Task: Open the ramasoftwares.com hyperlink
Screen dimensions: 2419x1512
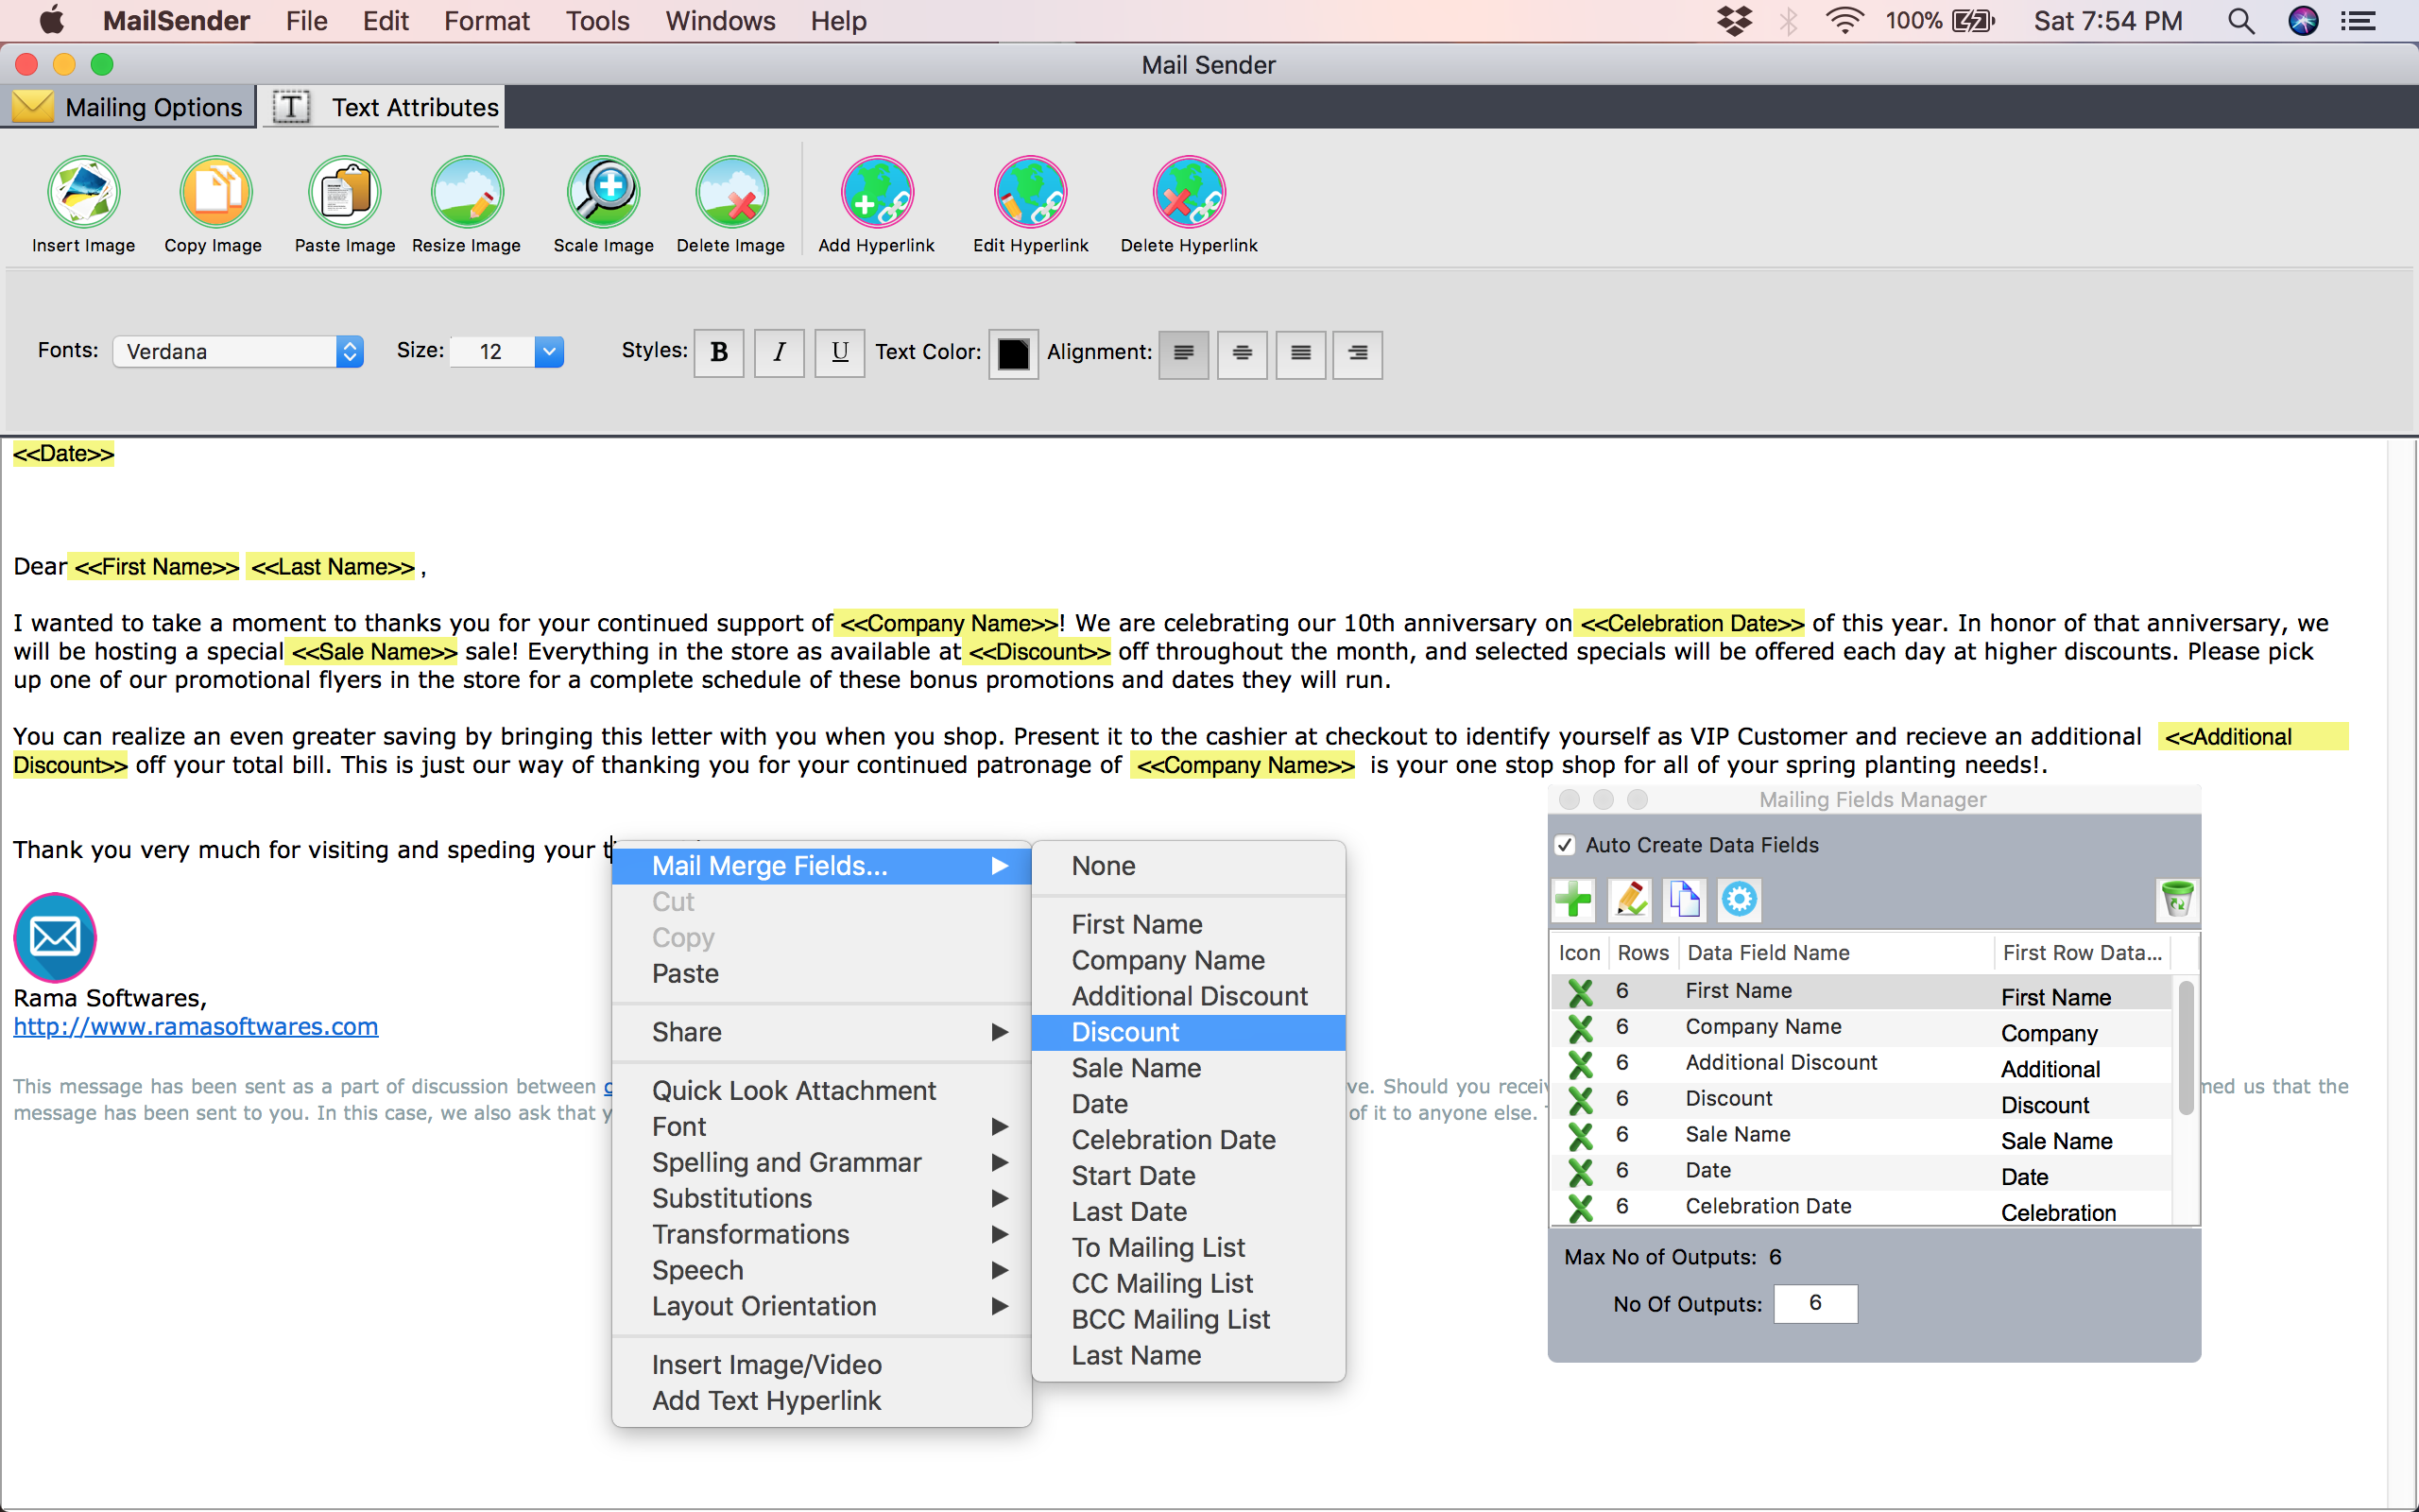Action: coord(196,1027)
